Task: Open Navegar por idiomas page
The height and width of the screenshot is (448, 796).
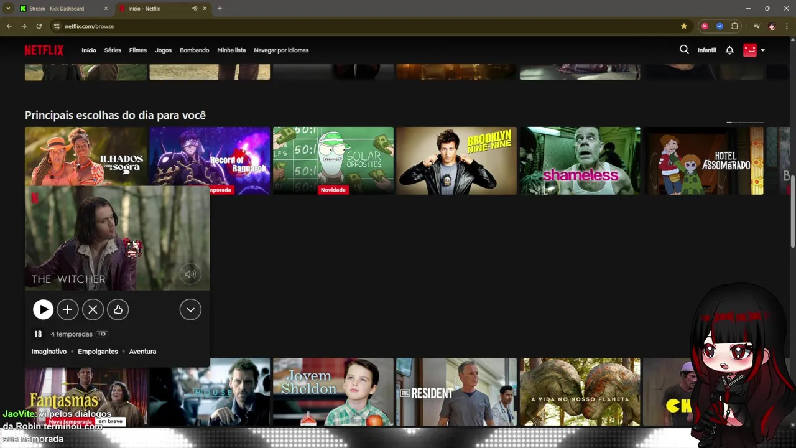Action: click(x=281, y=50)
